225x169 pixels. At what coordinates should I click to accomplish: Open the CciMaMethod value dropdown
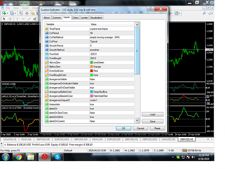(112, 37)
